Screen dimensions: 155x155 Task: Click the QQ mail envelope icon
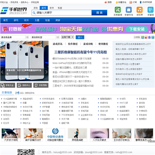coord(17,93)
